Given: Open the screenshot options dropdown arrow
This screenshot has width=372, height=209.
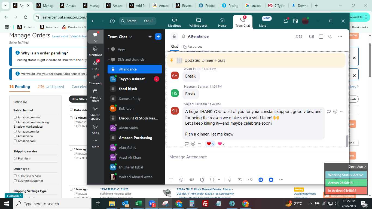Looking at the screenshot, I should [219, 180].
